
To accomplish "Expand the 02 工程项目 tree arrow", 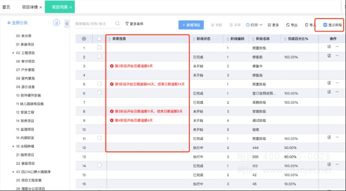I will click(13, 53).
